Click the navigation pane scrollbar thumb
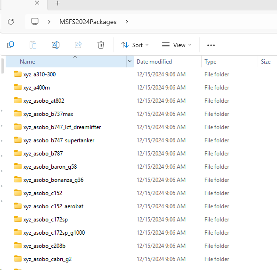This screenshot has height=270, width=277. [2, 66]
